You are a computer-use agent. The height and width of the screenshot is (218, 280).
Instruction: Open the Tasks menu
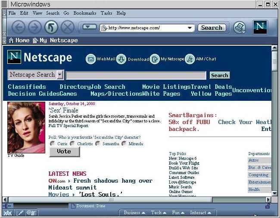106,13
